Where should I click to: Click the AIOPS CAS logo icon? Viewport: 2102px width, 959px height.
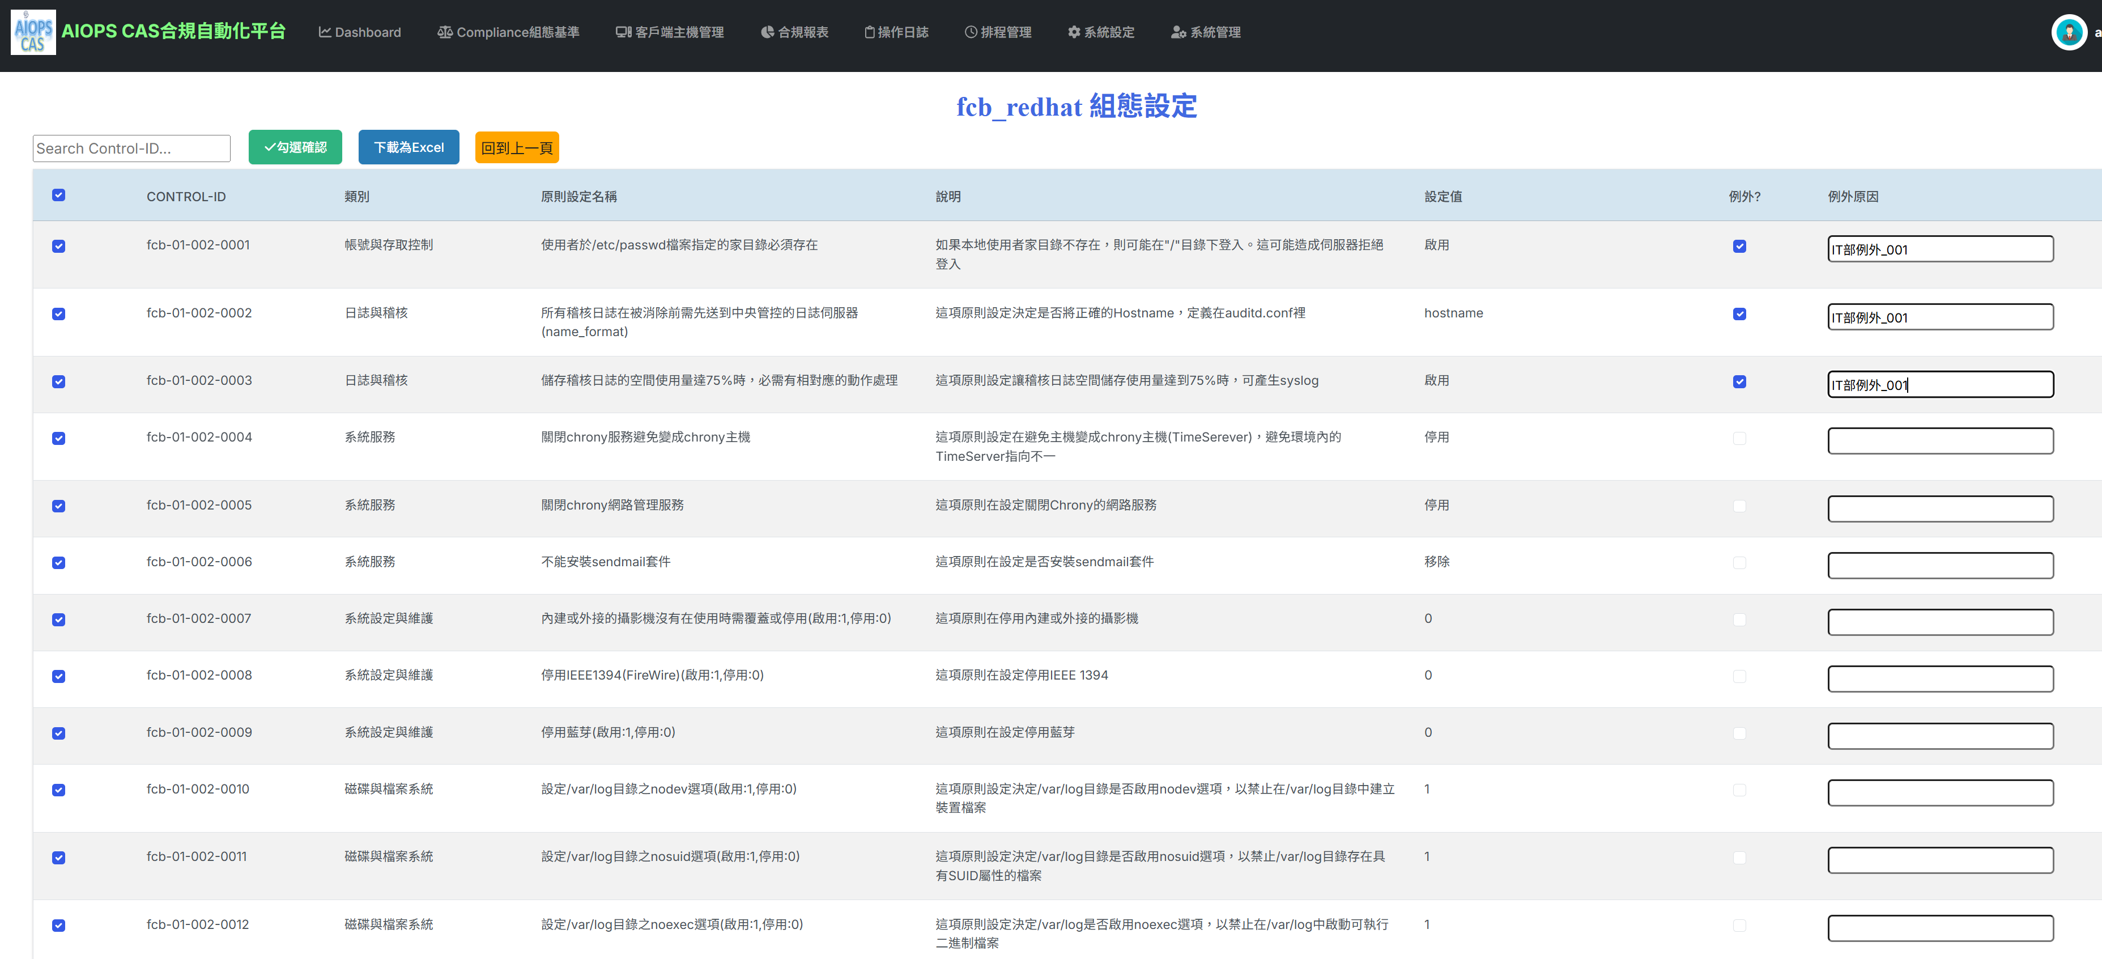33,33
